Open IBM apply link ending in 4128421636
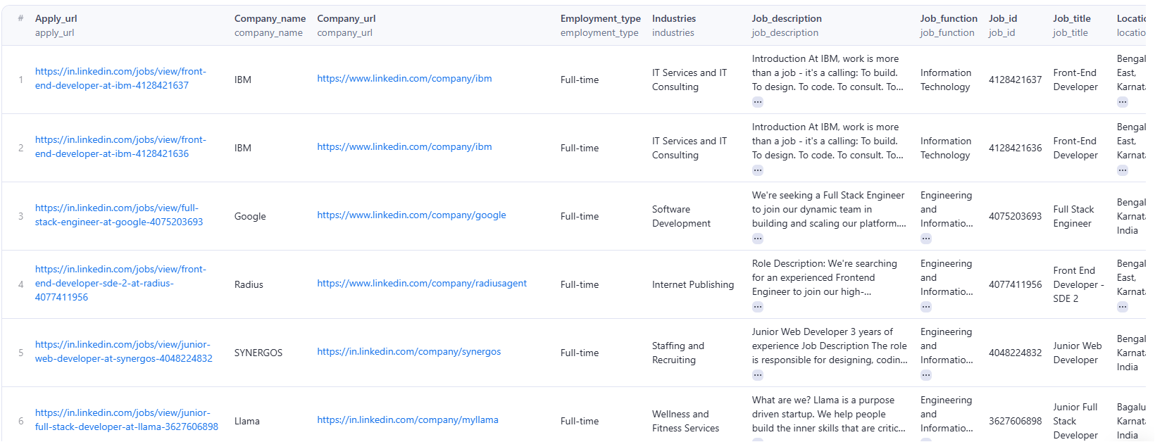 [x=120, y=146]
